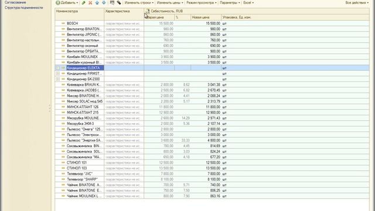Click row icon of Миксер SOLAC
Image resolution: width=375 pixels, height=211 pixels.
pyautogui.click(x=63, y=101)
